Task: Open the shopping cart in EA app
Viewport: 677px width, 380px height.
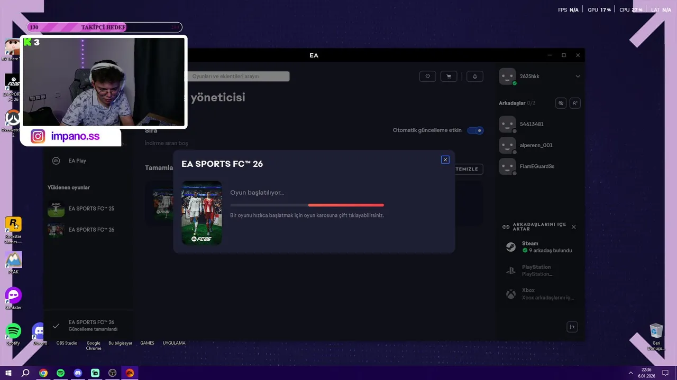Action: coord(449,77)
